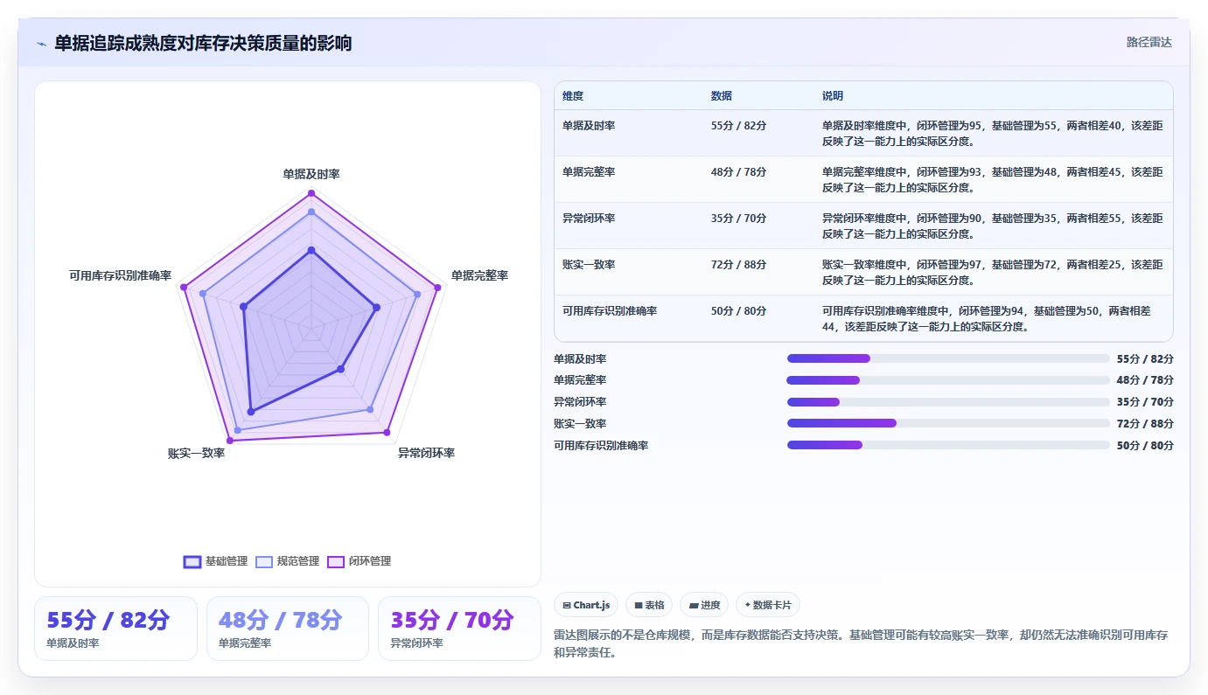Click the 基础管理 legend color box
Screen dimensions: 1208x695
192,561
